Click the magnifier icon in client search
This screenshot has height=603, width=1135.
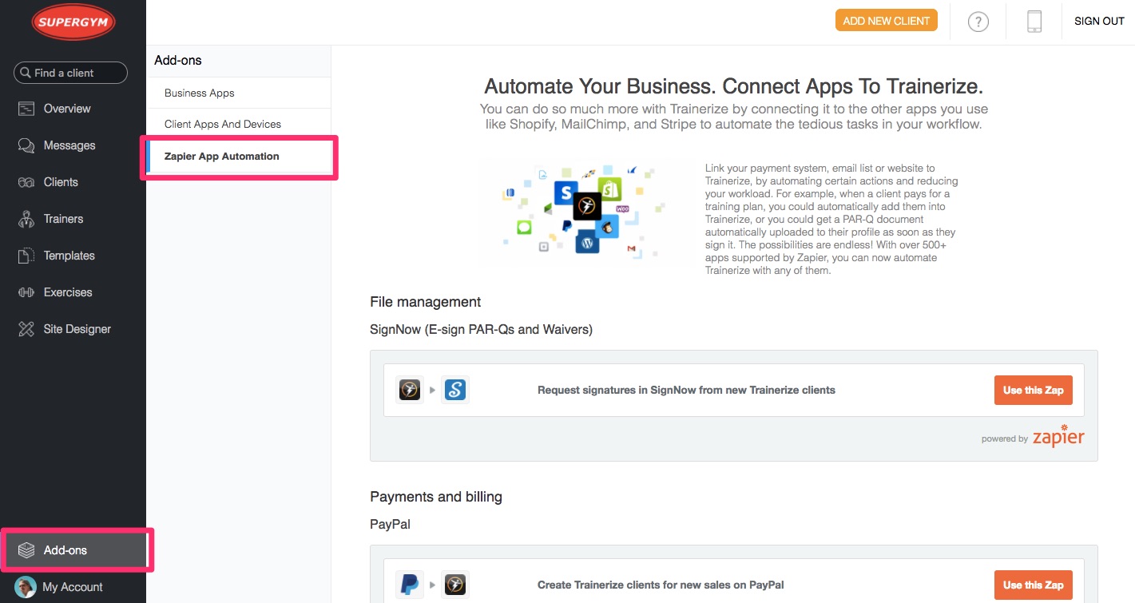pyautogui.click(x=25, y=73)
